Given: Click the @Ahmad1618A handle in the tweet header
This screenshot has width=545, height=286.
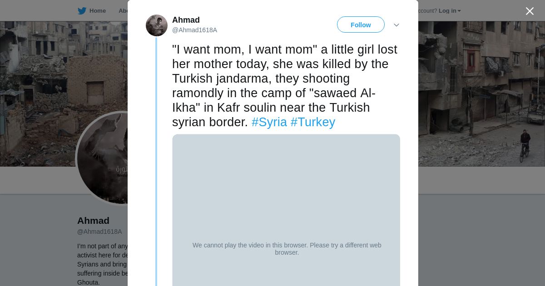Looking at the screenshot, I should pos(194,30).
